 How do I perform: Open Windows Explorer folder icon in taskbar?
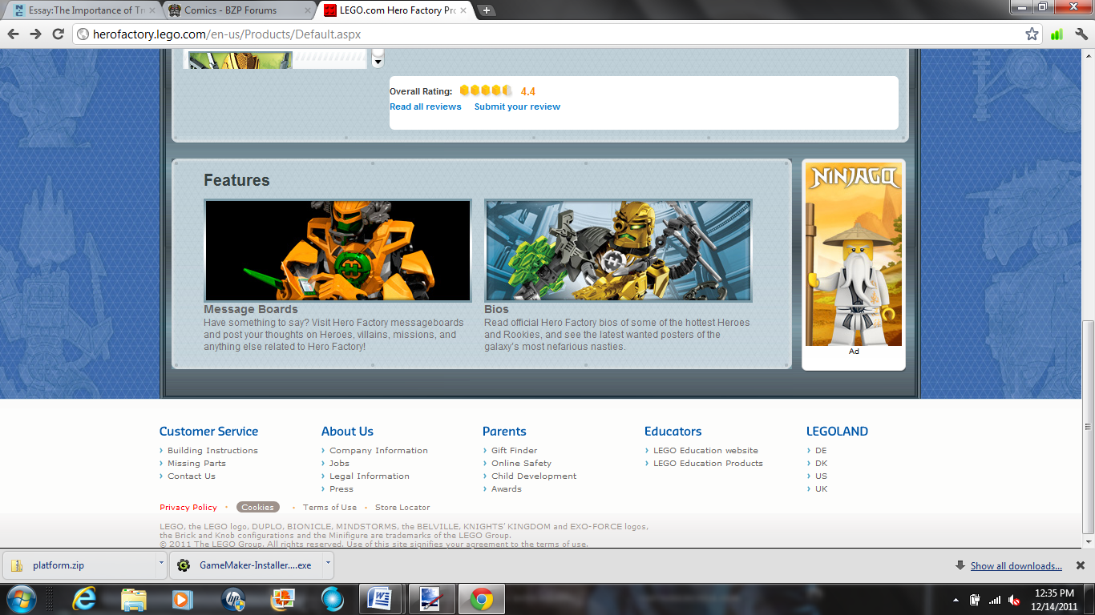coord(133,599)
